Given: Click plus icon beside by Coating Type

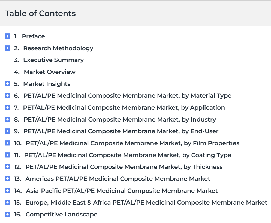Looking at the screenshot, I should click(x=7, y=155).
